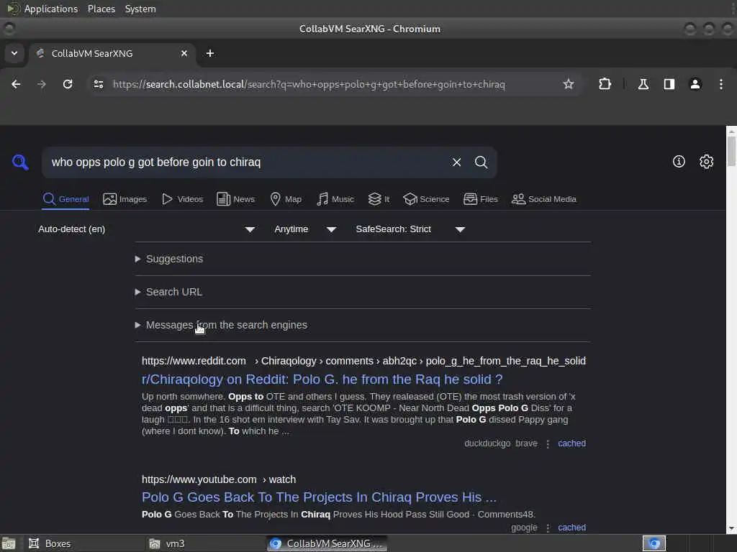Open result options dots for YouTube result
Image resolution: width=737 pixels, height=552 pixels.
click(548, 528)
